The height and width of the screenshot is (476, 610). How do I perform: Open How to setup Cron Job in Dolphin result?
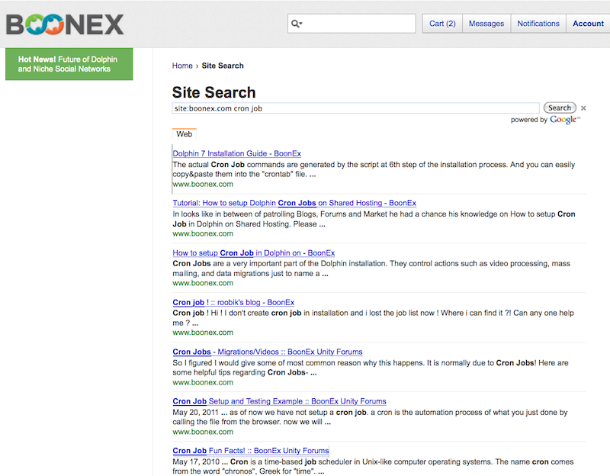click(254, 252)
